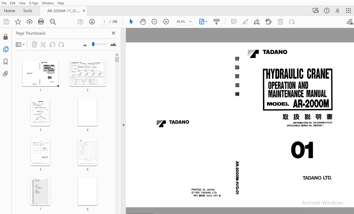The image size is (354, 214).
Task: Toggle the Page Thumbnails side panel icon
Action: click(6, 49)
